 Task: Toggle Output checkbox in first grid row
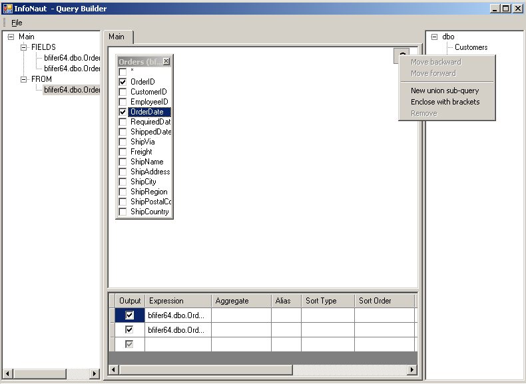[x=129, y=315]
